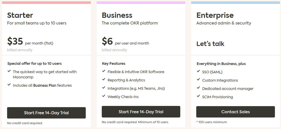Click checkmark next to Weekly Check-ins
Viewport: 281px width, 129px height.
pyautogui.click(x=103, y=96)
